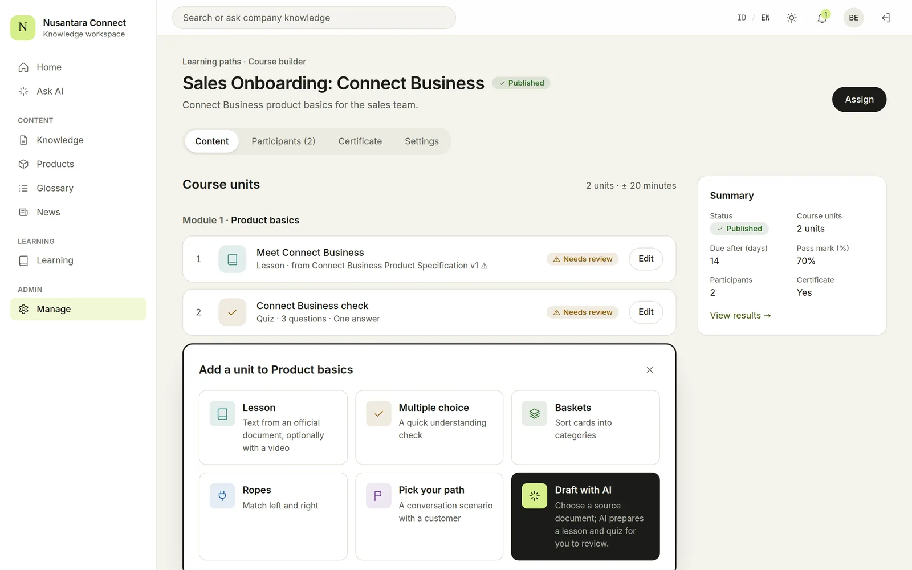Click the Pick your path flag icon
The width and height of the screenshot is (912, 570).
click(378, 496)
